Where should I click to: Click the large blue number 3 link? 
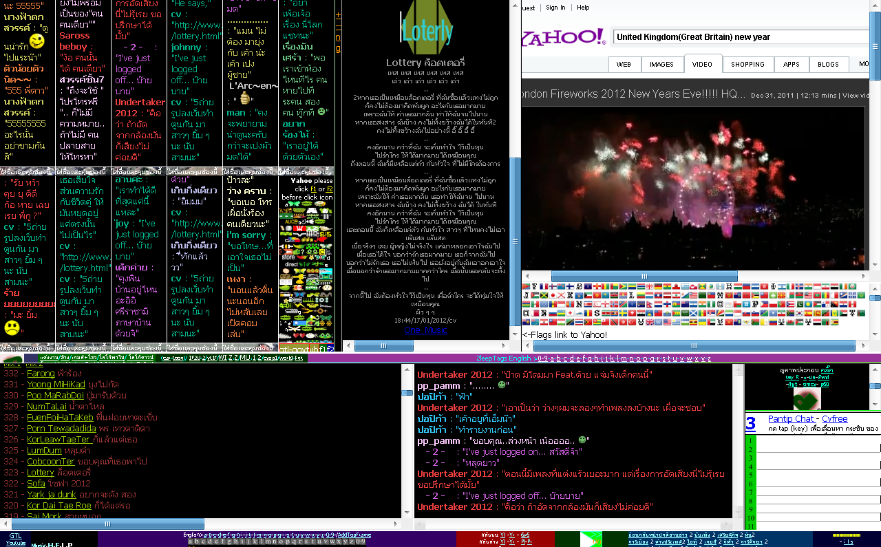(x=751, y=423)
